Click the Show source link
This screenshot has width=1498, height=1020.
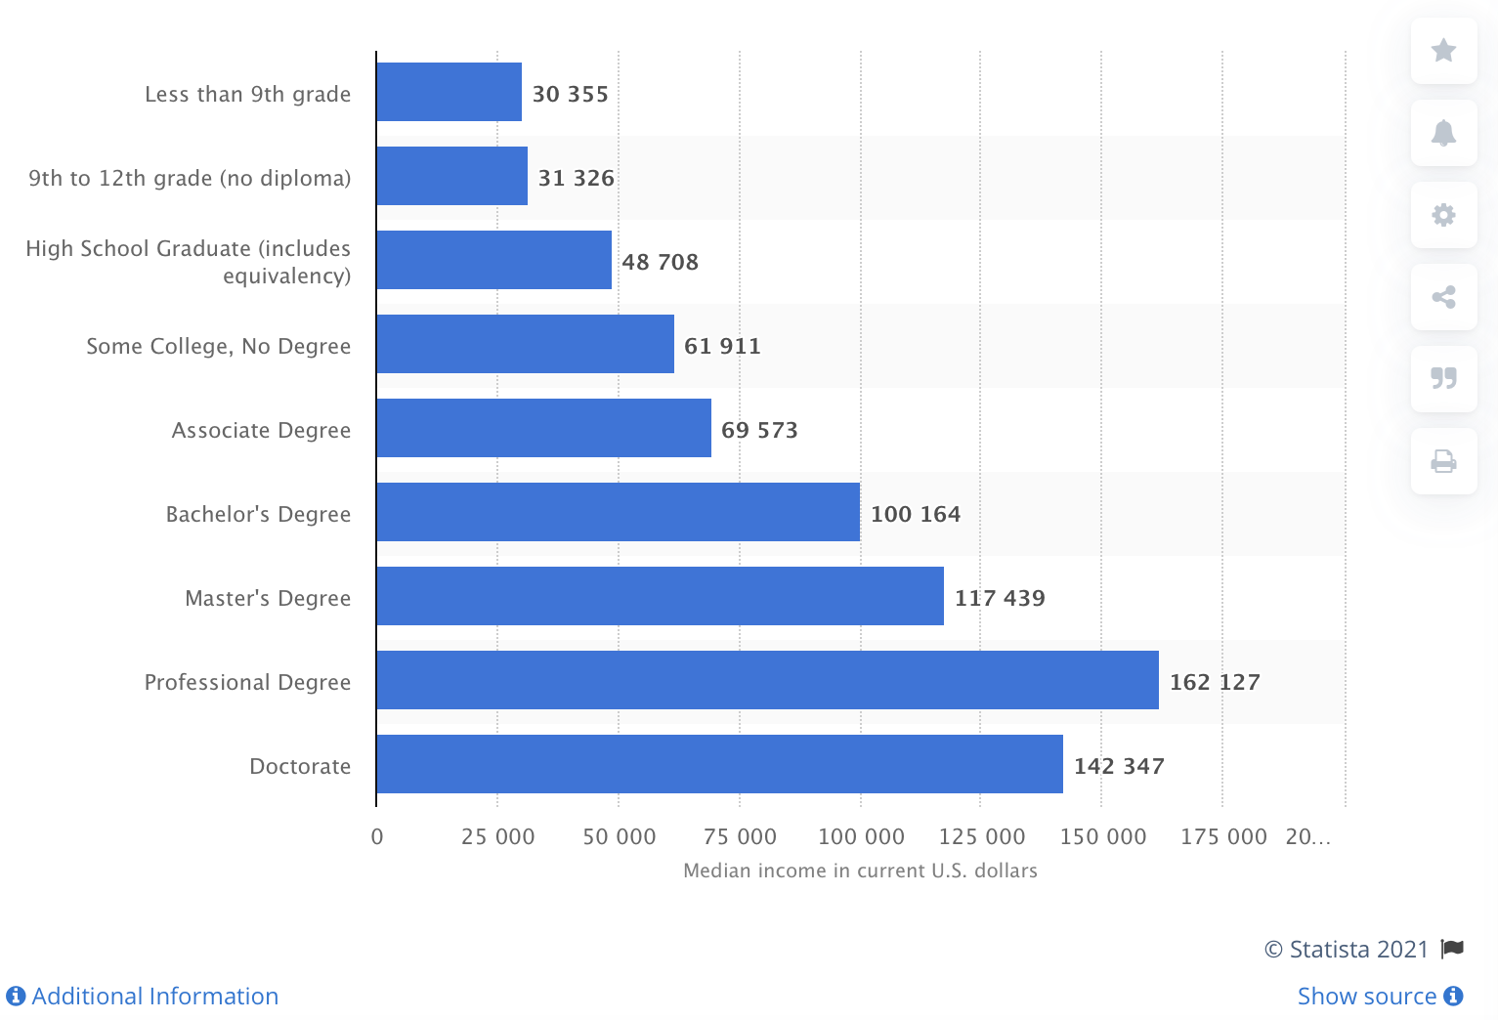tap(1366, 996)
